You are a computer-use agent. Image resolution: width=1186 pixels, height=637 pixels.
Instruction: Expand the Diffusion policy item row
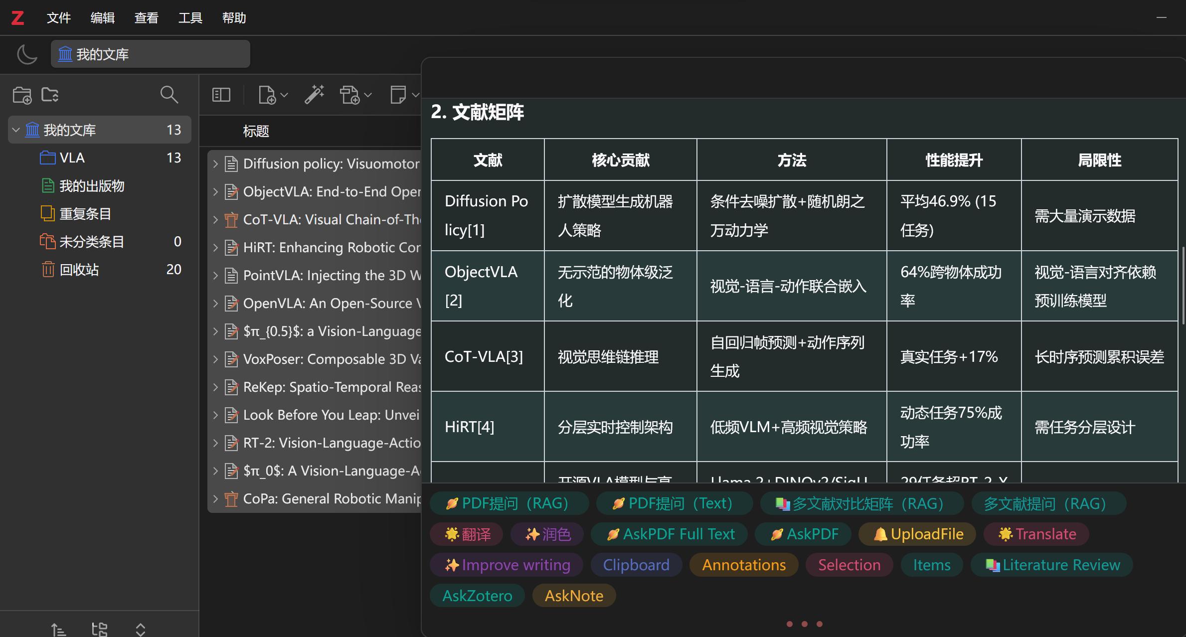tap(215, 164)
